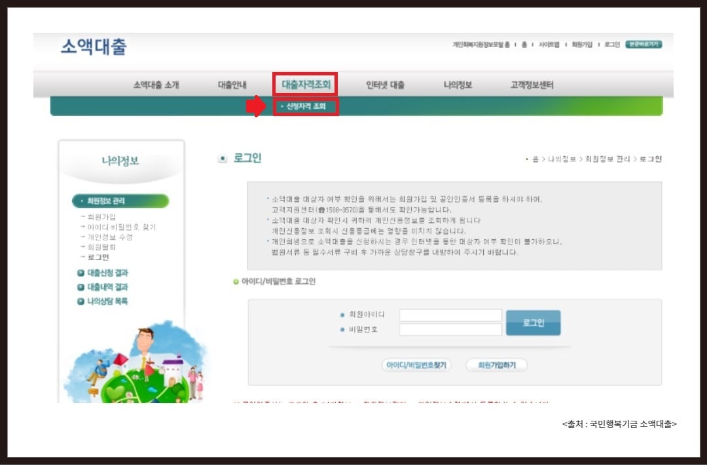707x466 pixels.
Task: Click the icon next to 대출신청 결과
Action: (x=81, y=273)
